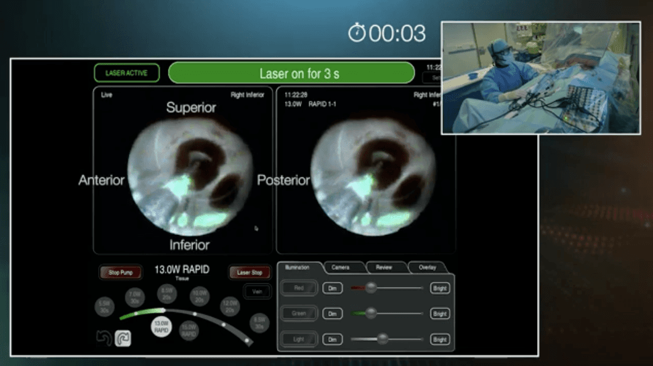This screenshot has width=653, height=366.
Task: Click the 'Live' label in left view
Action: click(x=107, y=95)
